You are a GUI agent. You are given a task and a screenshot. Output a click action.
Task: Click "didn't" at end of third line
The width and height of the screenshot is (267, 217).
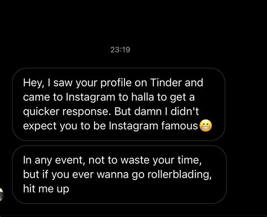(x=184, y=111)
